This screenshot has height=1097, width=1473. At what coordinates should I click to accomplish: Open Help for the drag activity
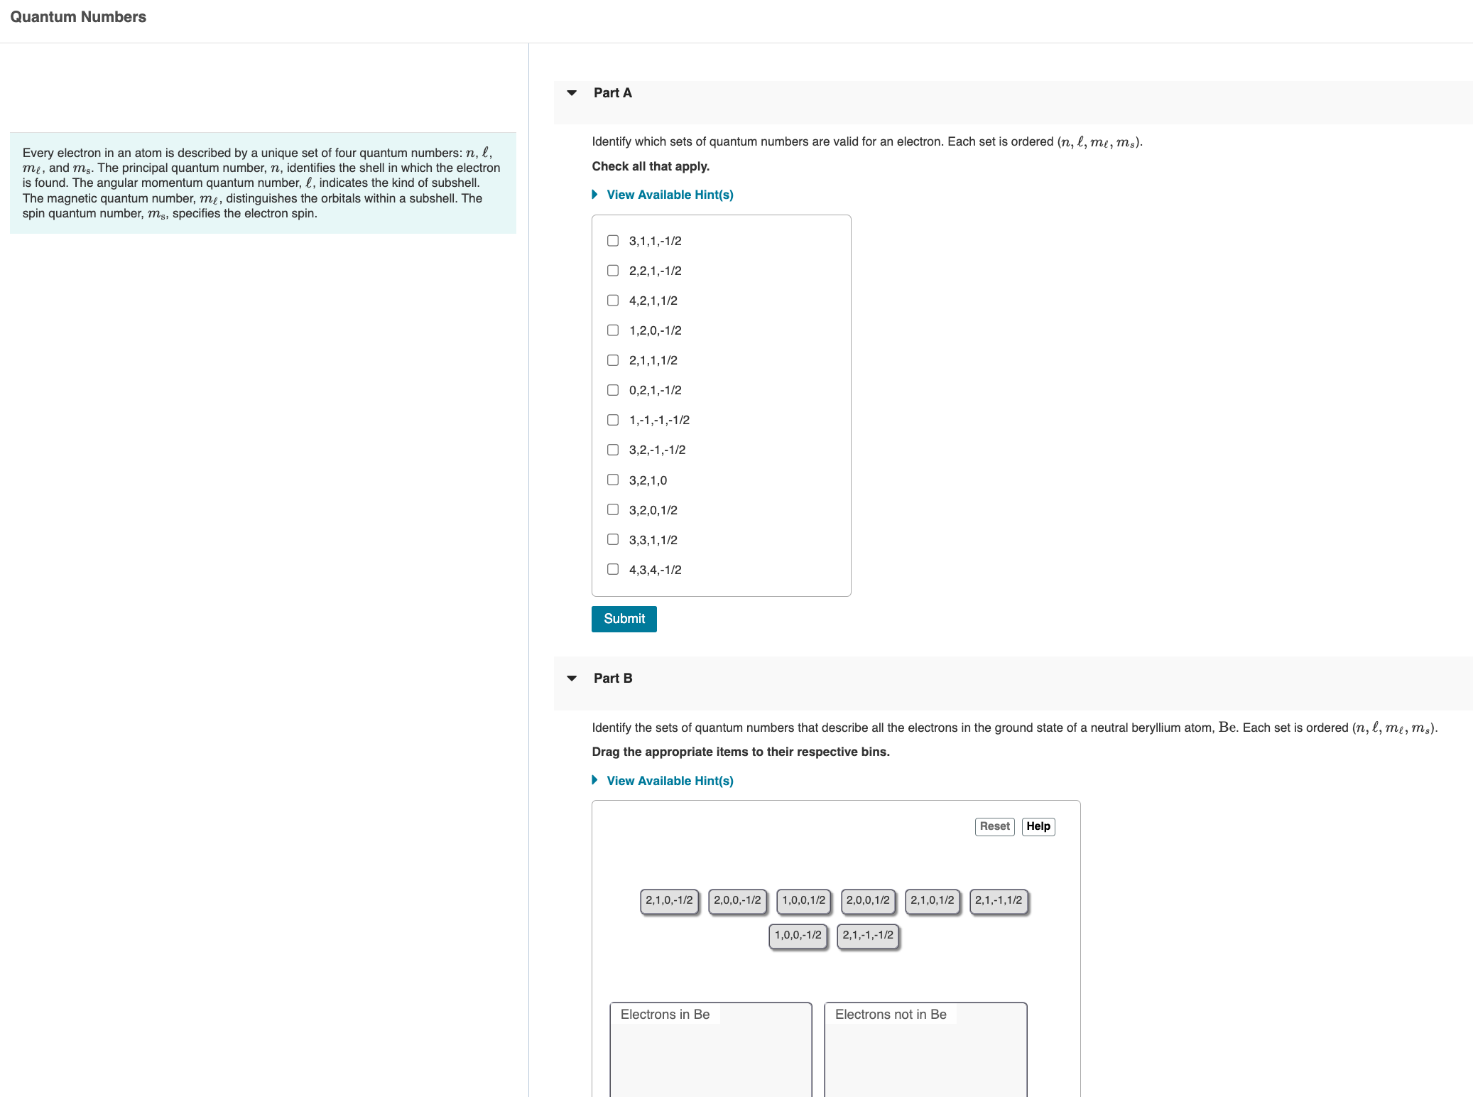(1038, 826)
